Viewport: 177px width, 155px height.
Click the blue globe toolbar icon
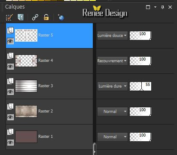click(61, 17)
